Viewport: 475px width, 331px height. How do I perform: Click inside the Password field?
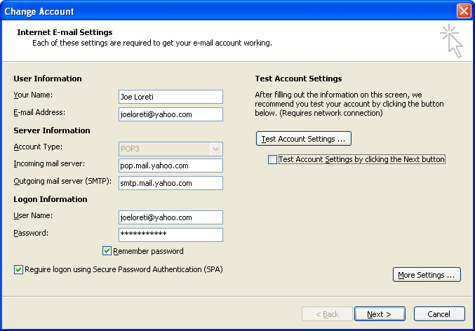pyautogui.click(x=170, y=235)
